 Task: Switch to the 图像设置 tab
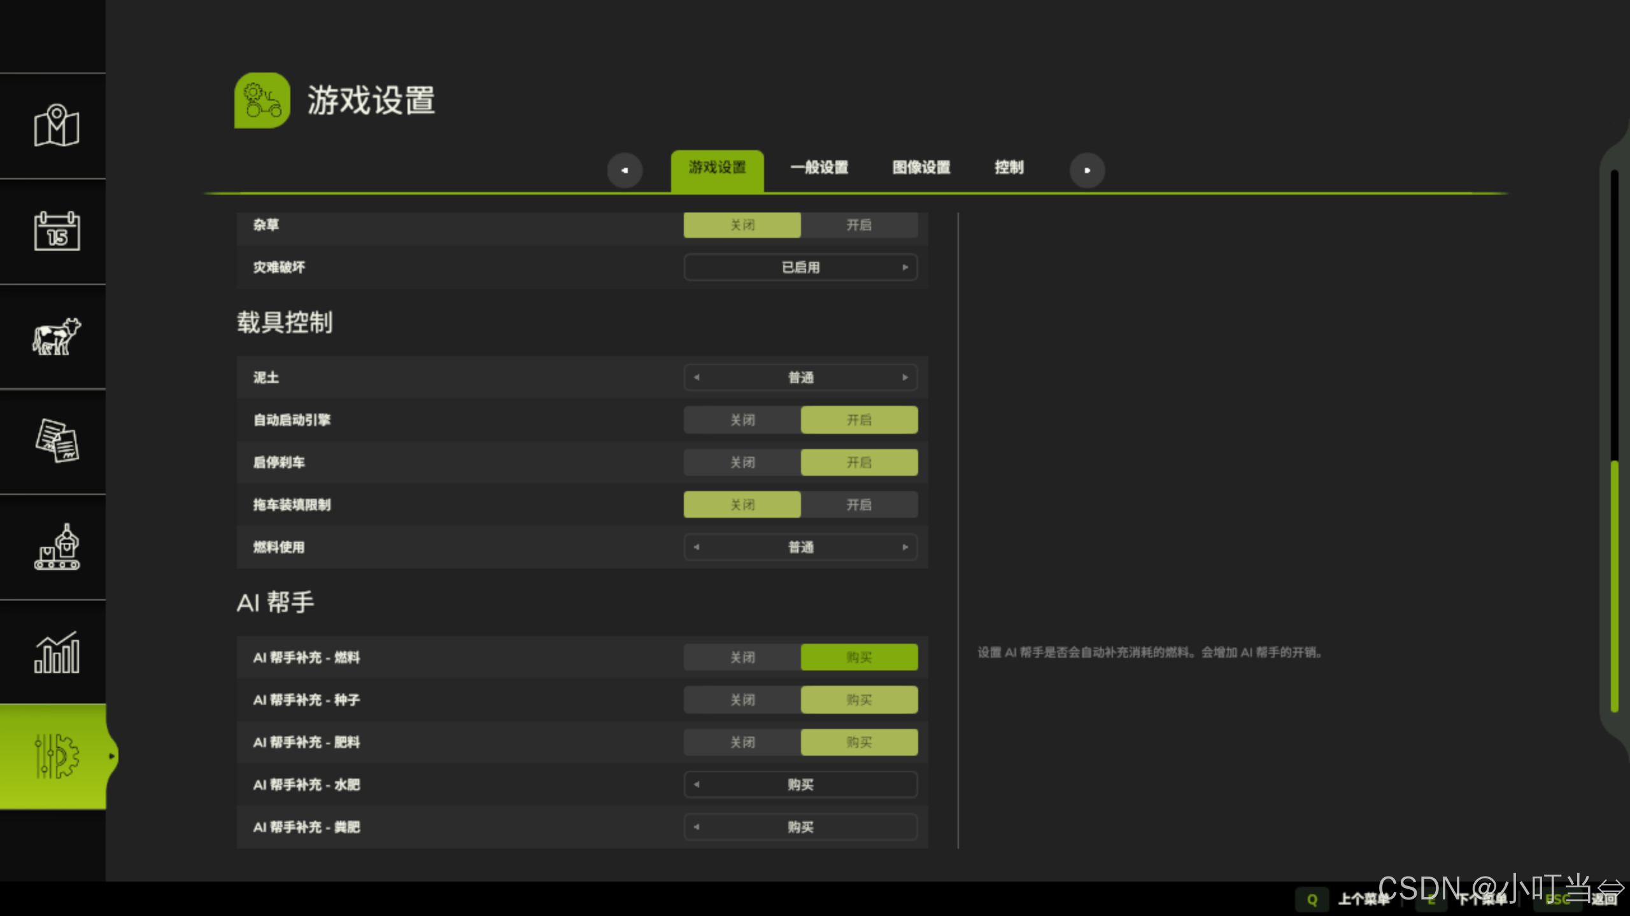coord(921,167)
